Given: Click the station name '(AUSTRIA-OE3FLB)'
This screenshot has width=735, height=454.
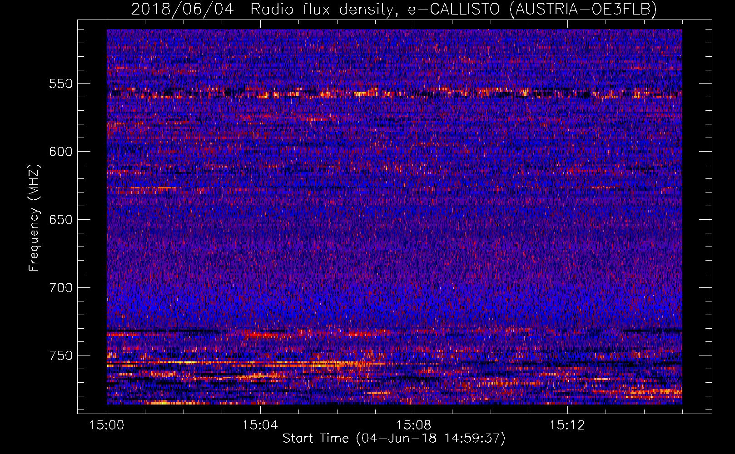Looking at the screenshot, I should pyautogui.click(x=583, y=9).
